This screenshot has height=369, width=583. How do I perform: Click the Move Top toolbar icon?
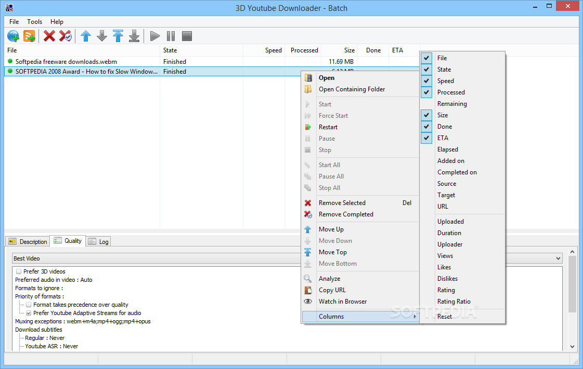(118, 36)
